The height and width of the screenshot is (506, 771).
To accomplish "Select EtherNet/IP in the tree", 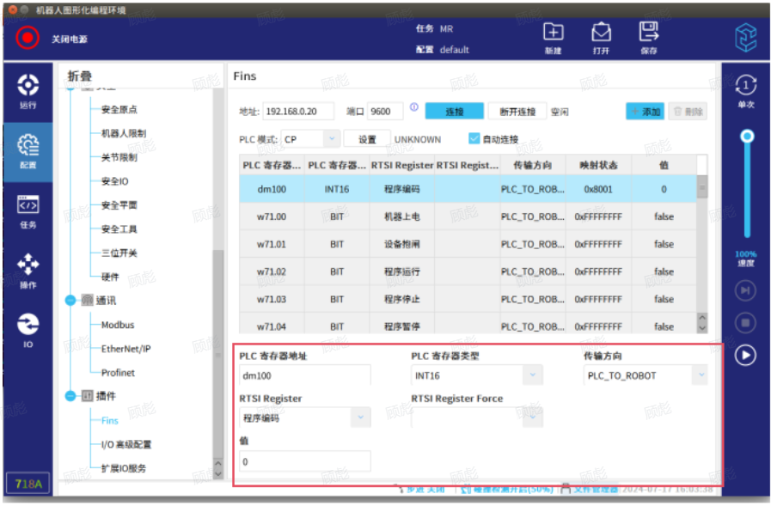I will (125, 349).
